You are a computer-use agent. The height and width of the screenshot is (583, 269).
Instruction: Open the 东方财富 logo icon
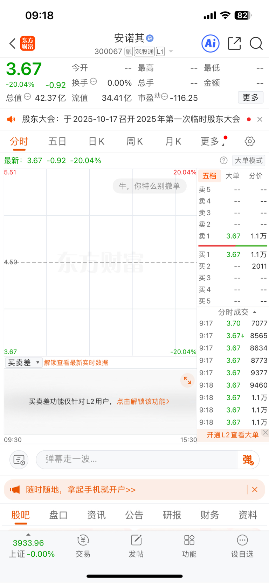[x=28, y=43]
